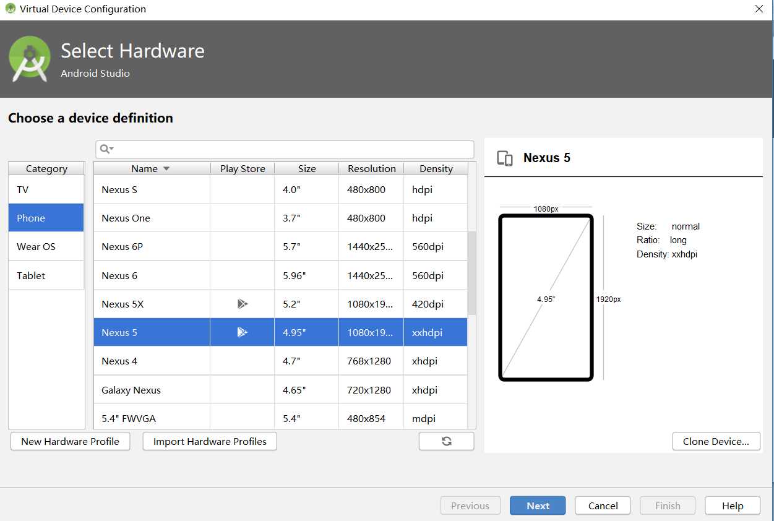Click the device table vertical scrollbar

tap(472, 273)
